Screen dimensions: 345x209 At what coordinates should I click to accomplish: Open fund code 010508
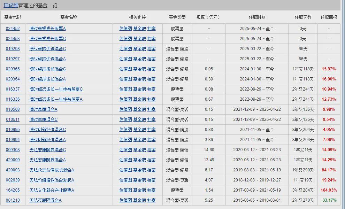13,109
